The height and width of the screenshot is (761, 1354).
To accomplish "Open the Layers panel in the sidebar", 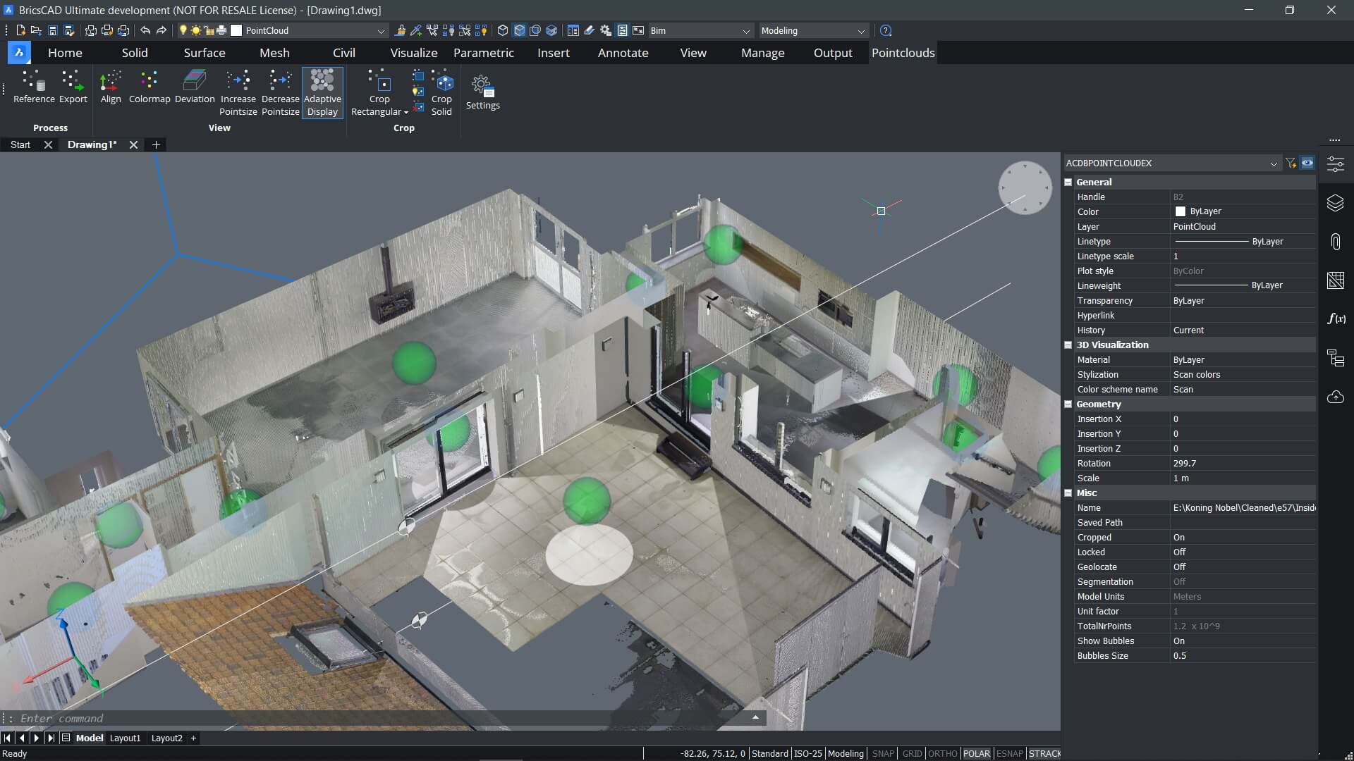I will (x=1335, y=203).
